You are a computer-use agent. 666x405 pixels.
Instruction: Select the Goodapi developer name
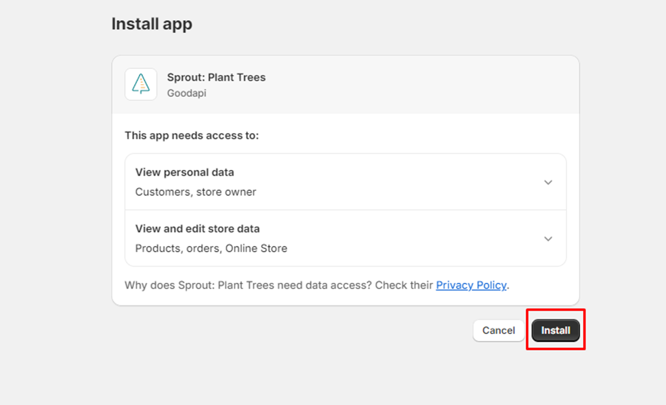[186, 93]
